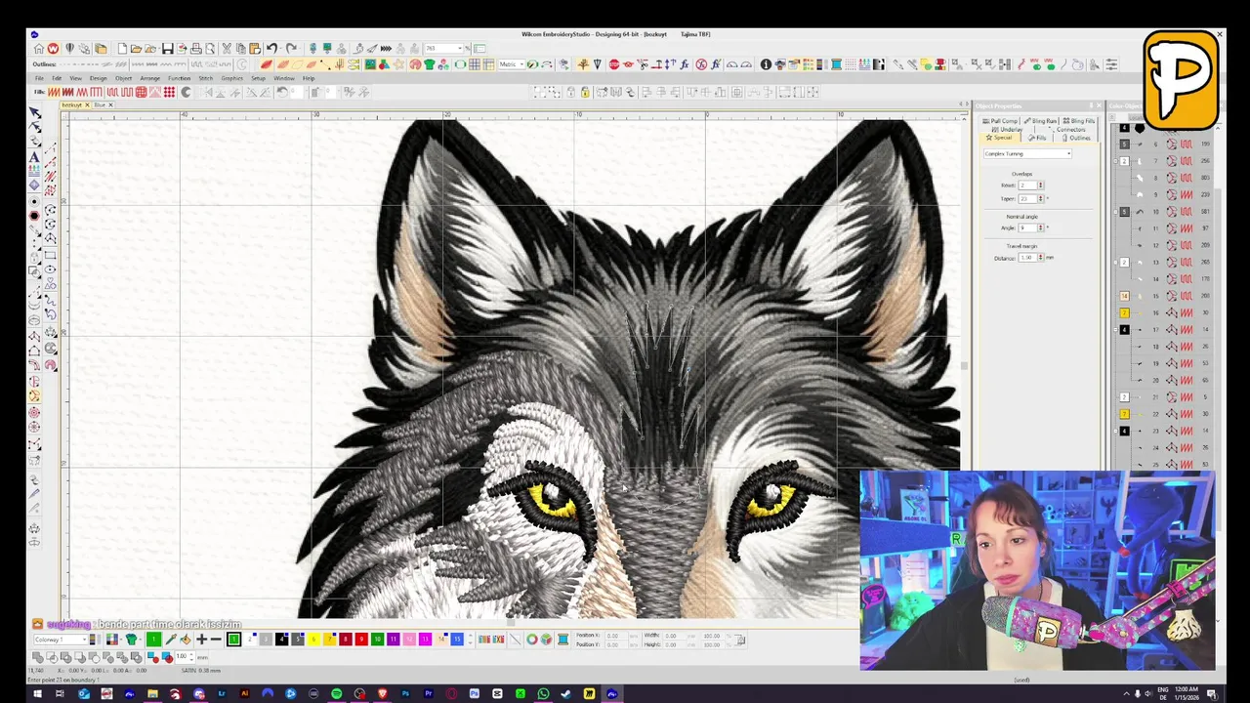Select the red grid motif fill icon

point(141,92)
